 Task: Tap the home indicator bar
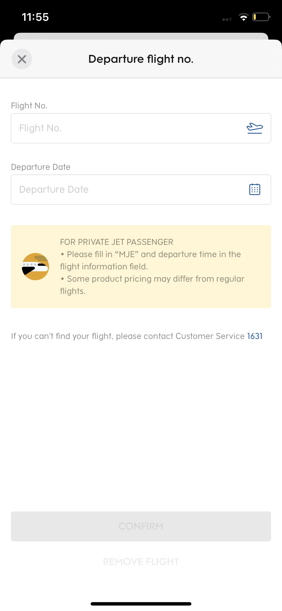[141, 604]
